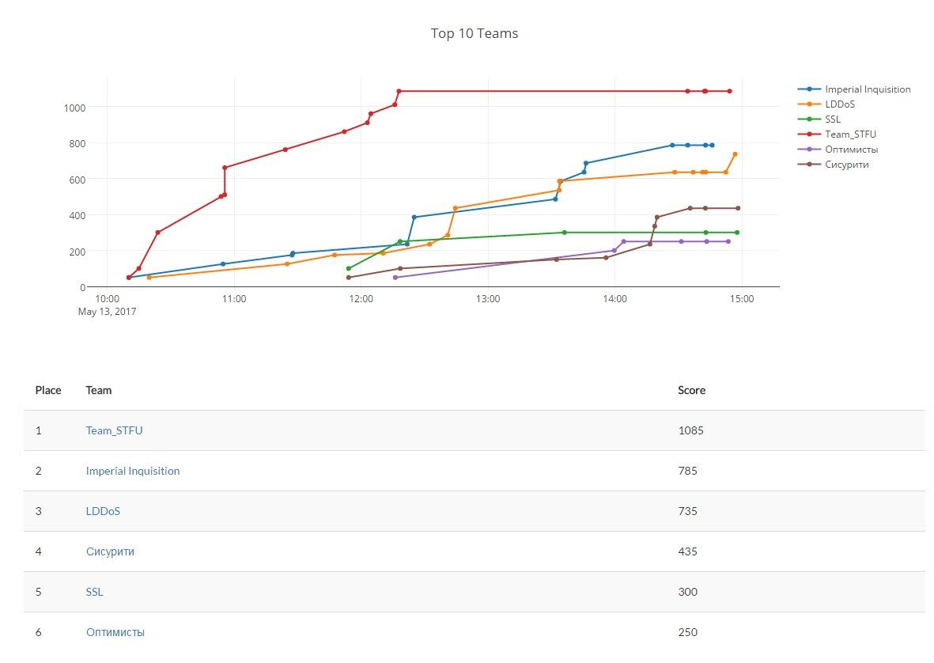Open the Imperial Inquisition link in the table

133,471
